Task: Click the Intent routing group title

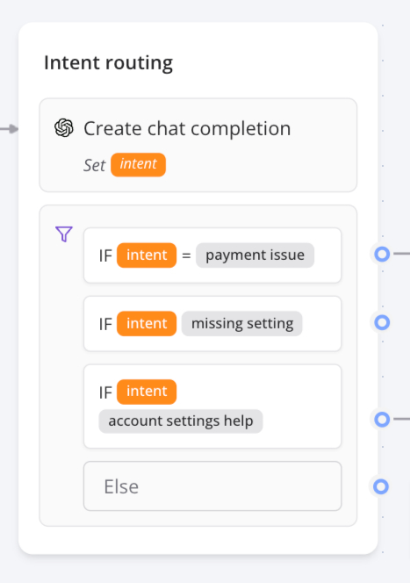Action: point(108,63)
